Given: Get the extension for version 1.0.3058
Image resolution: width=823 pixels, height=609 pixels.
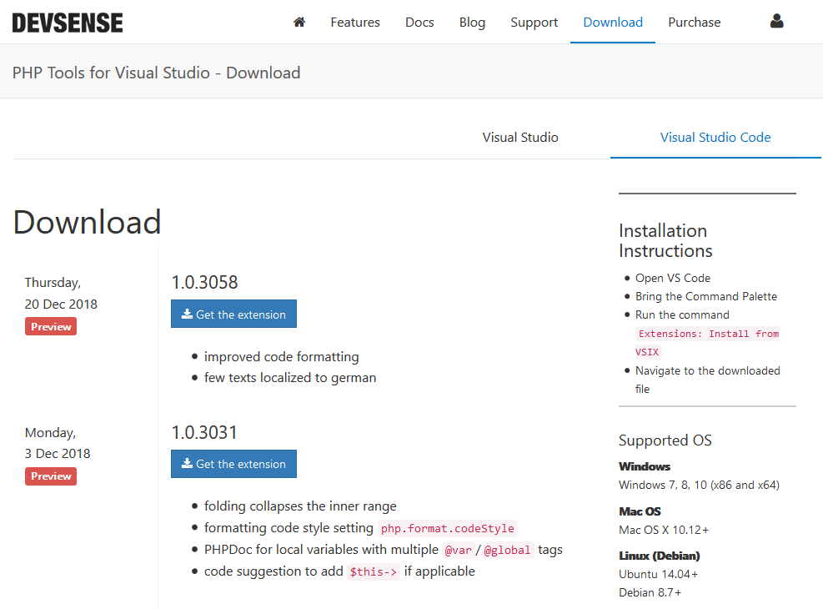Looking at the screenshot, I should [x=233, y=314].
